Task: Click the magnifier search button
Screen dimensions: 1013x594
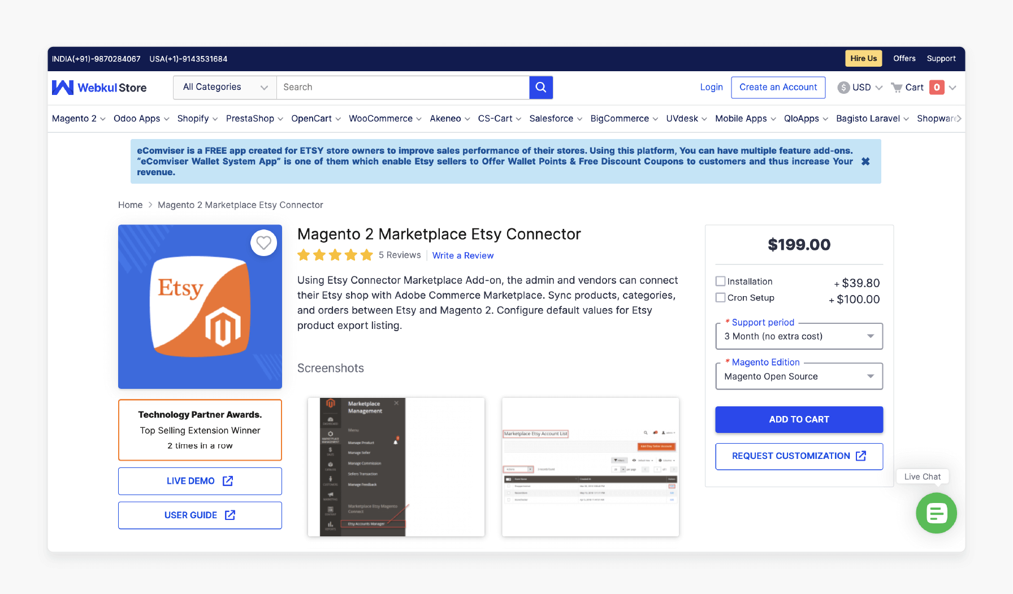Action: tap(541, 87)
